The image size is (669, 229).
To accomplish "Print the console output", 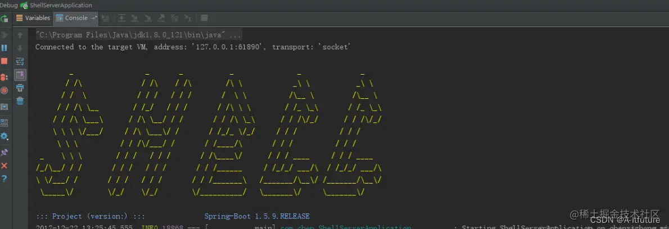I will [20, 88].
